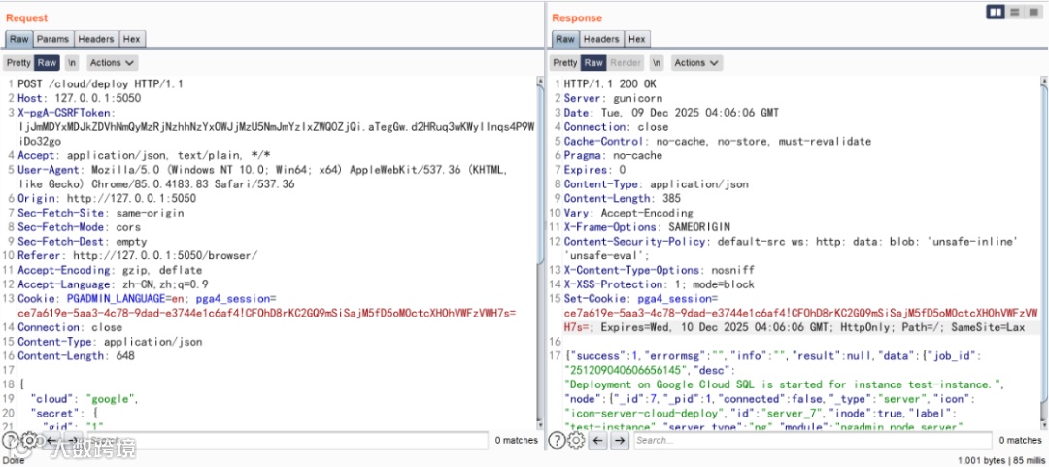1049x467 pixels.
Task: Open Response panel search settings gear
Action: 575,440
